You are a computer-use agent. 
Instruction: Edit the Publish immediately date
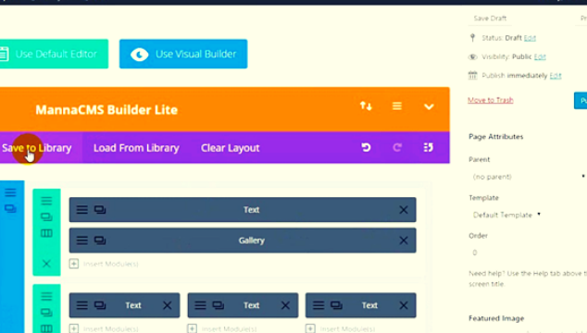click(x=556, y=75)
